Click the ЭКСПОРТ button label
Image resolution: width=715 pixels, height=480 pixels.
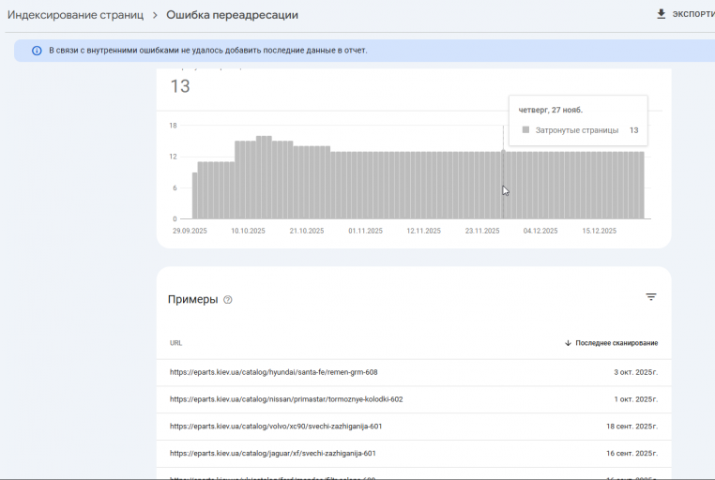[x=693, y=14]
